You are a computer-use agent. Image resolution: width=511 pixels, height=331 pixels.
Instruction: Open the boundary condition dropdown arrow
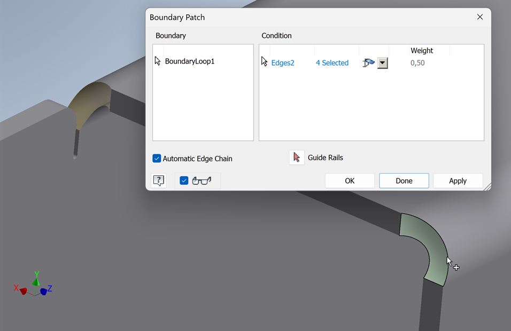(x=382, y=62)
